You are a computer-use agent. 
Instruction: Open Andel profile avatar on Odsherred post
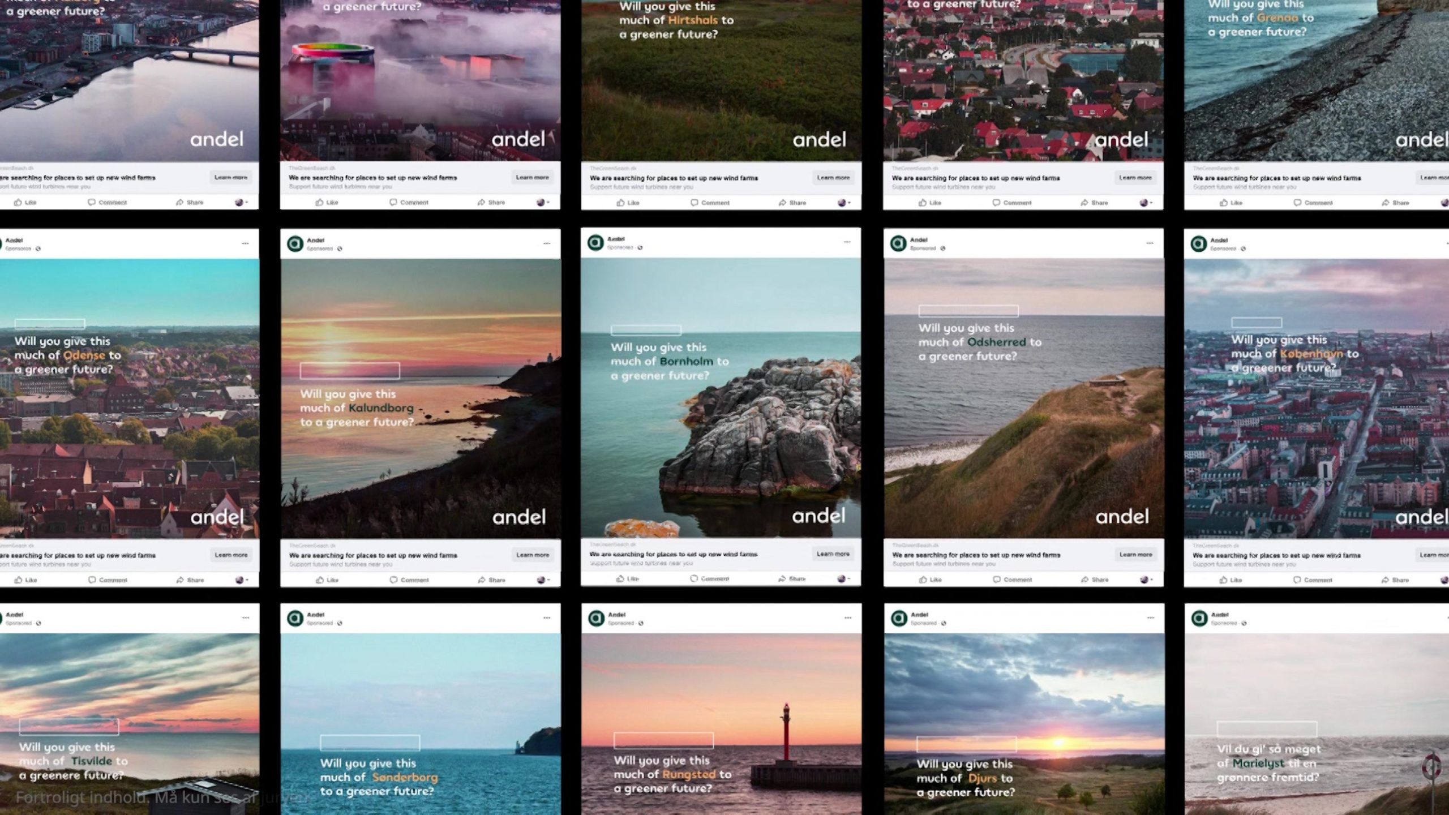[x=898, y=244]
